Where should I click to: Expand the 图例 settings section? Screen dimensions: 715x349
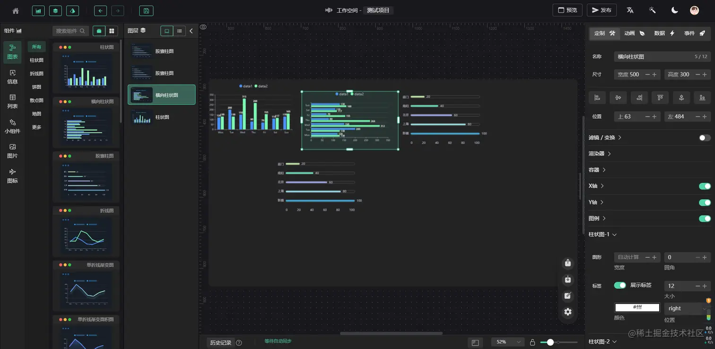pyautogui.click(x=597, y=218)
